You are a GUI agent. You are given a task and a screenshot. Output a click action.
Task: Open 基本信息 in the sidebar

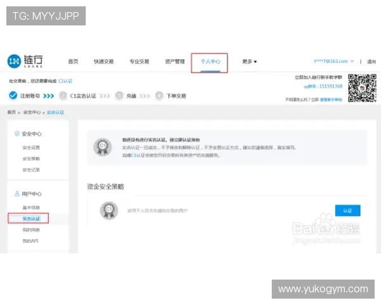(31, 208)
